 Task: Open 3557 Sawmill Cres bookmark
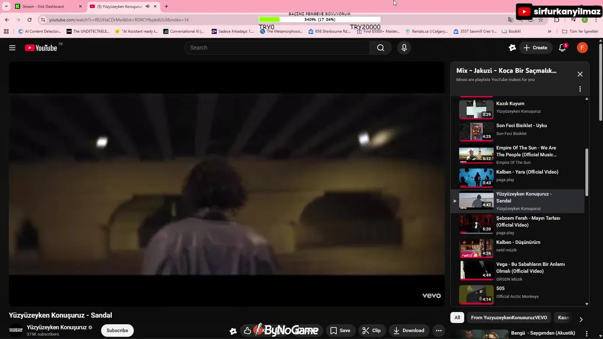(x=475, y=32)
